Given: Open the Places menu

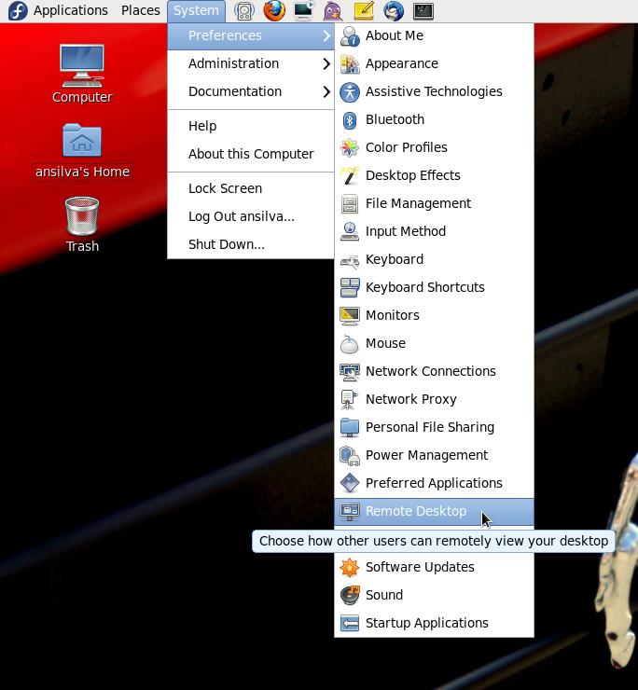Looking at the screenshot, I should coord(140,10).
